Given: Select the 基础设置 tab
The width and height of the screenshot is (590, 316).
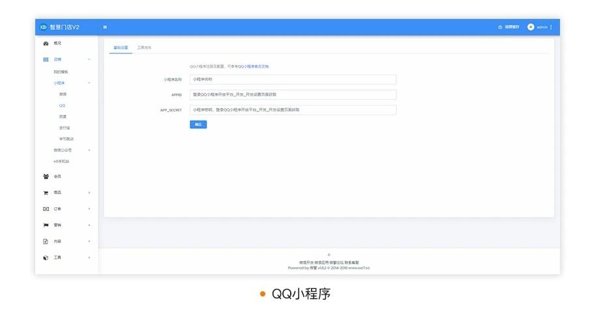Looking at the screenshot, I should coord(121,48).
